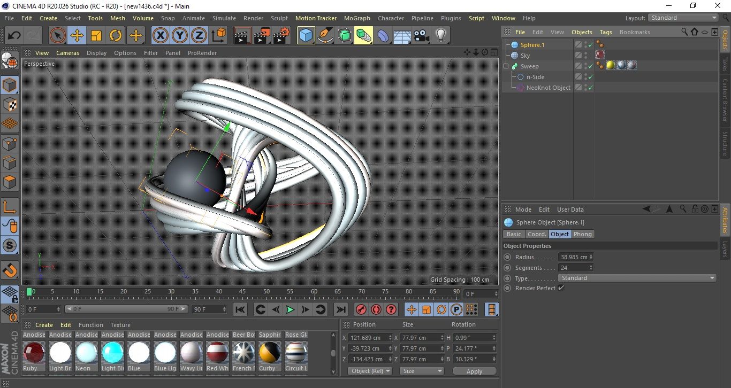Select the Scale tool in top toolbar

pyautogui.click(x=96, y=36)
